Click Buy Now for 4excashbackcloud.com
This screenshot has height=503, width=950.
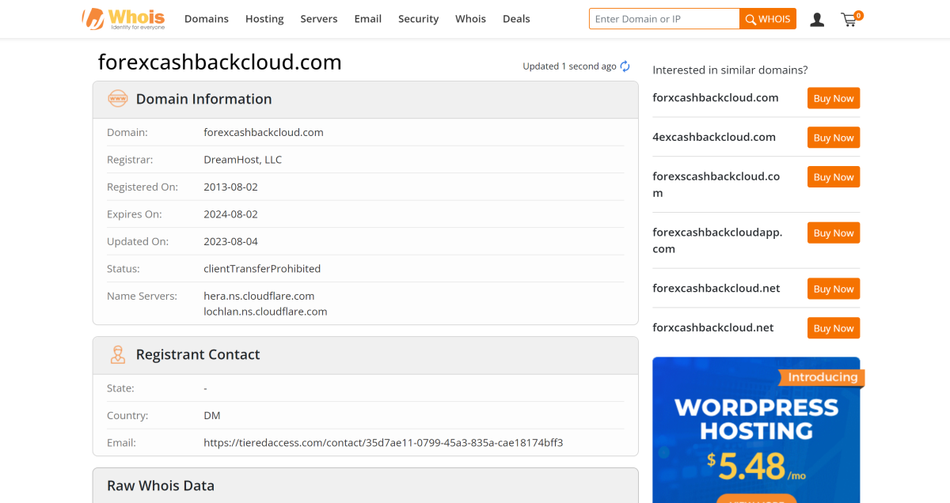(833, 137)
